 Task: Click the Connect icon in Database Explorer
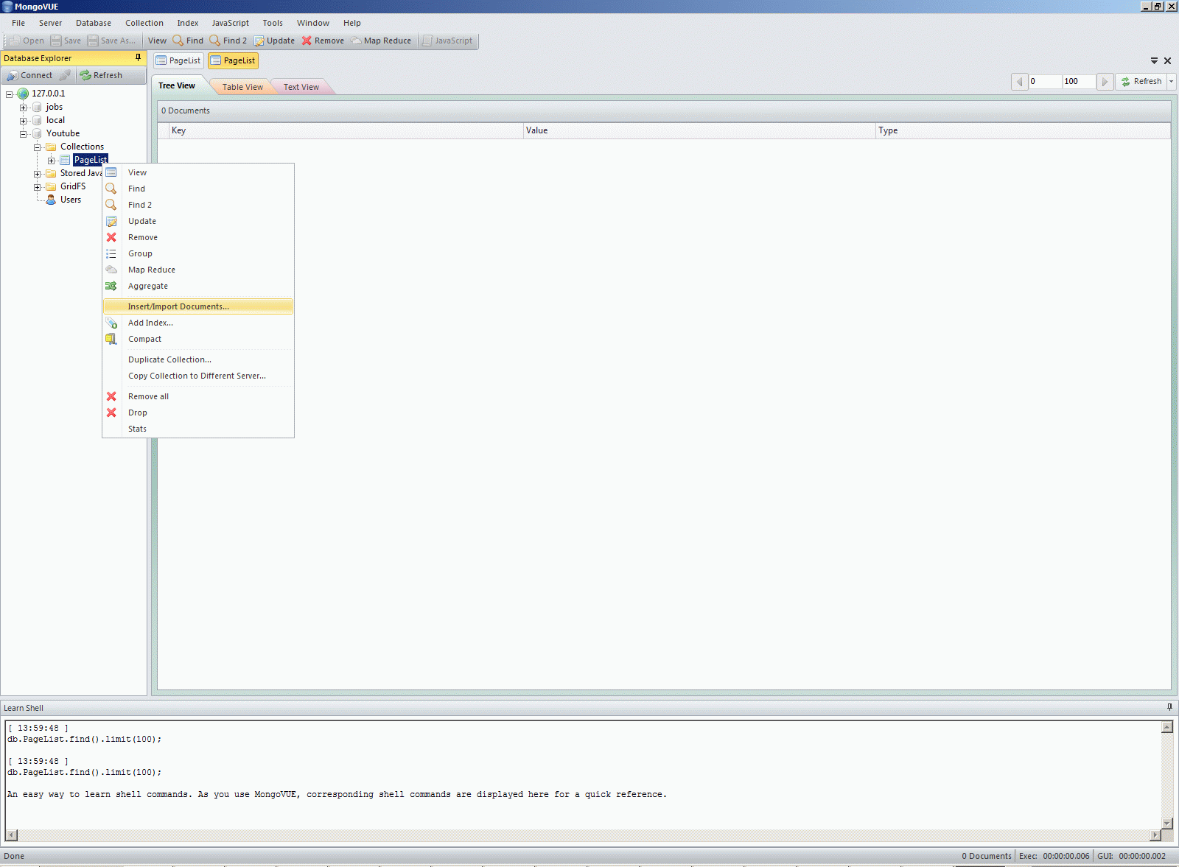pos(12,75)
